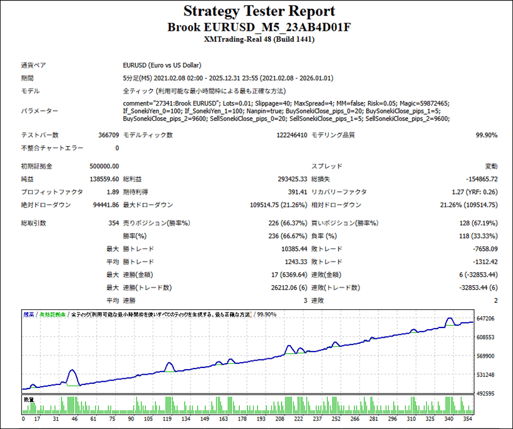Click the 数量 volume label below the chart
This screenshot has width=513, height=429.
point(28,399)
